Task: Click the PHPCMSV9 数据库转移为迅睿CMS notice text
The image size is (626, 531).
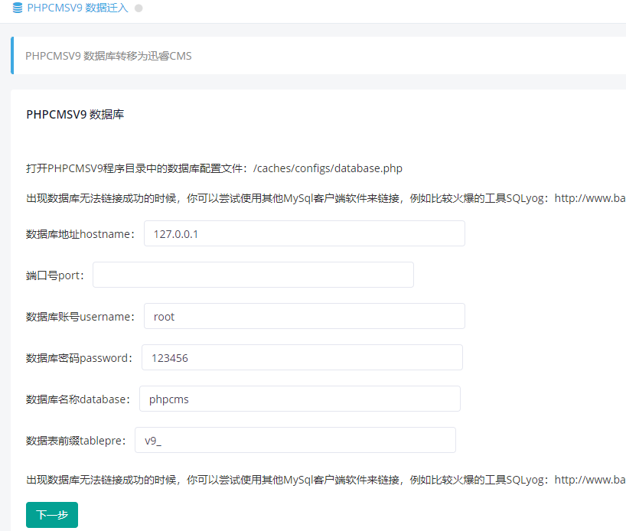Action: [x=109, y=56]
